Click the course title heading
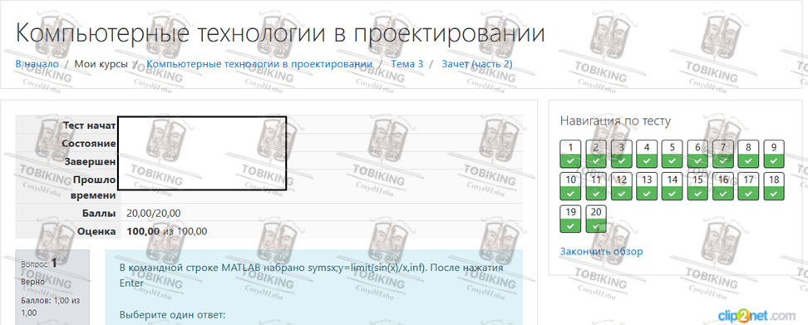This screenshot has height=325, width=808. click(280, 33)
